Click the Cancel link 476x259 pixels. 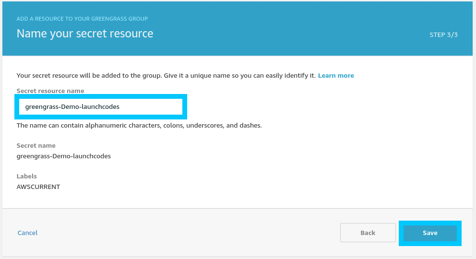27,233
